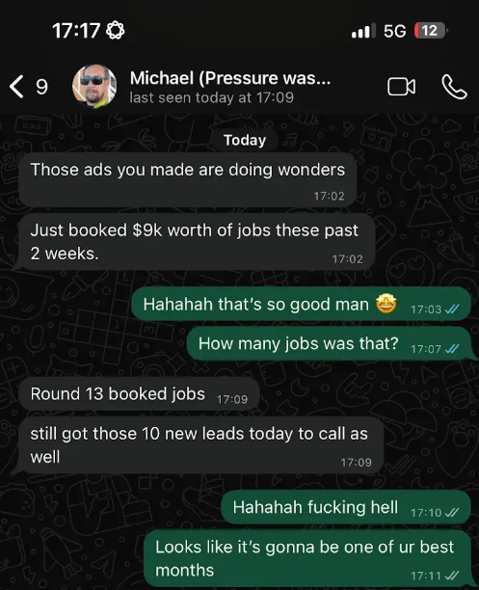Tap the focus mode icon beside 17:17
This screenshot has height=590, width=479.
pos(115,31)
